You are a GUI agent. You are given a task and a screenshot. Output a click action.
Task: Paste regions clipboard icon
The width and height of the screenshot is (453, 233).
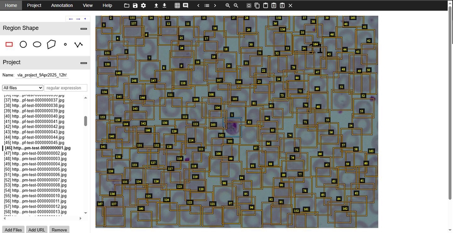point(266,6)
